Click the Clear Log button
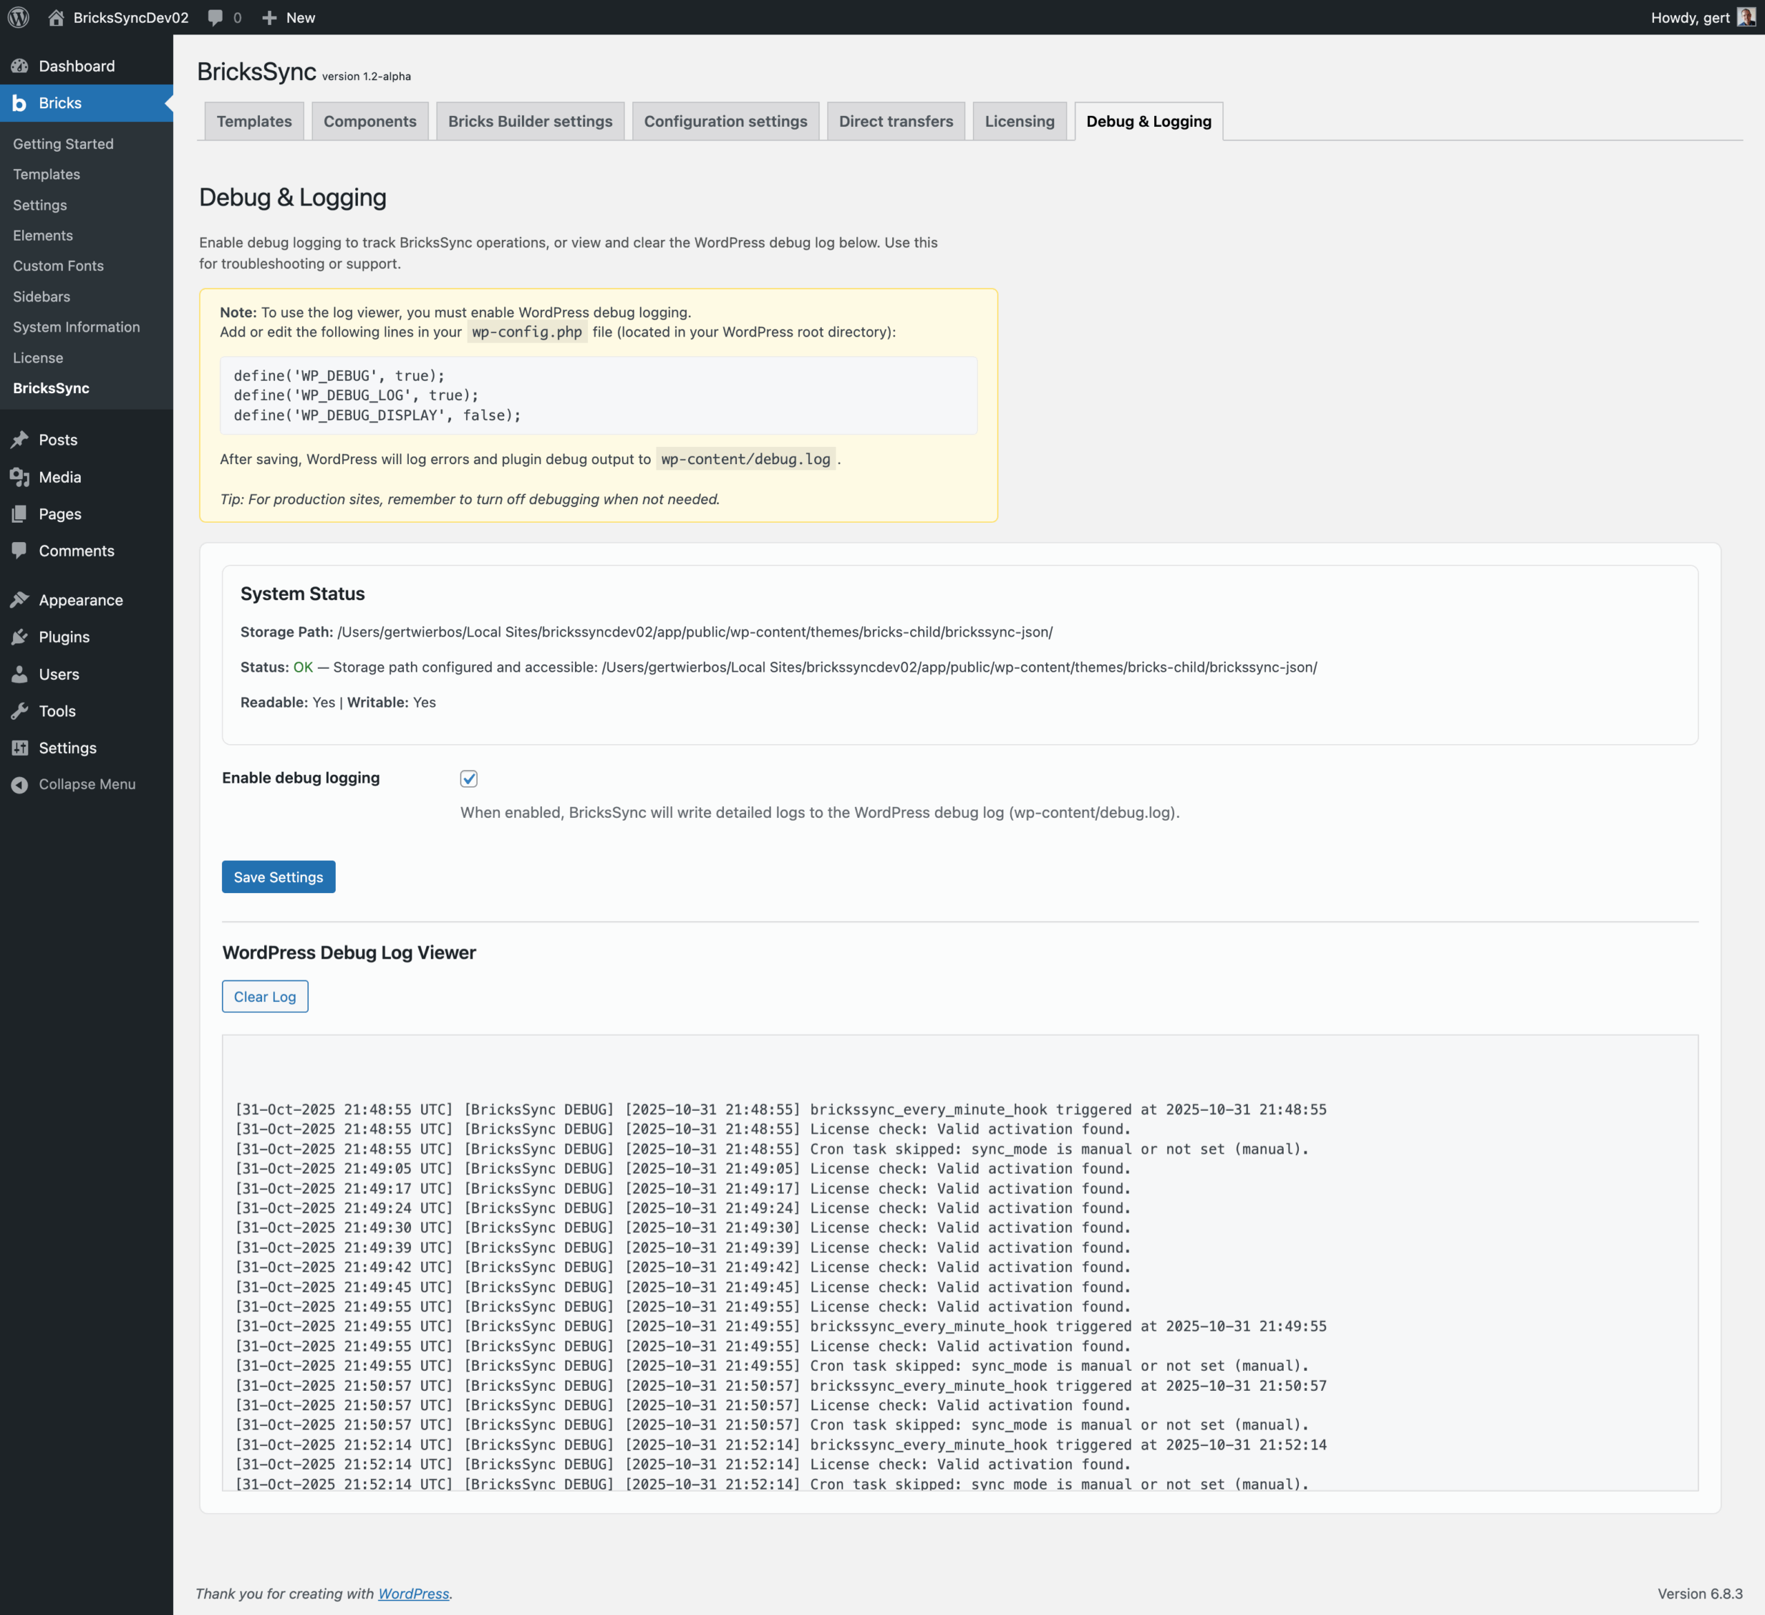The height and width of the screenshot is (1615, 1765). [264, 996]
